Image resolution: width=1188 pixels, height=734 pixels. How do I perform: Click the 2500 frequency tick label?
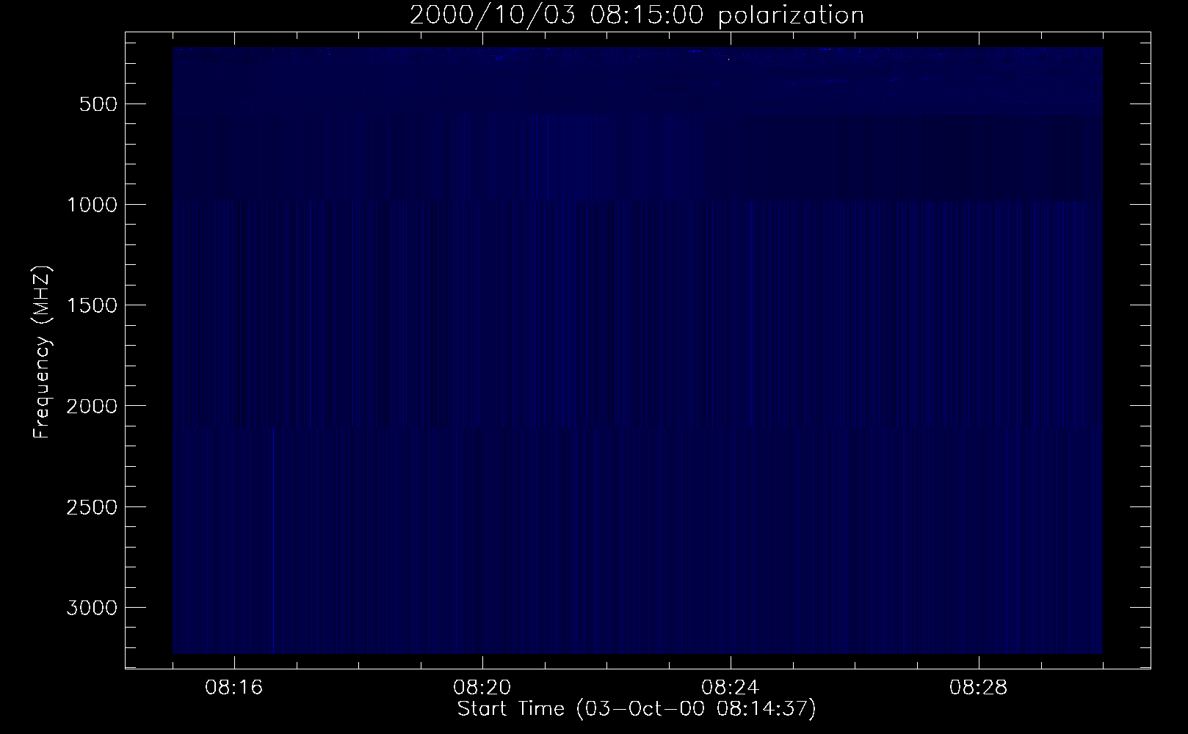click(x=92, y=507)
